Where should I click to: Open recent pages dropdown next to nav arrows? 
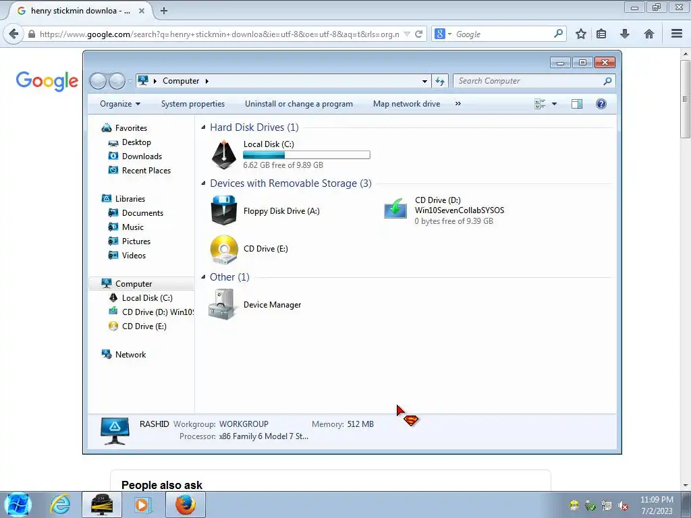pos(130,81)
